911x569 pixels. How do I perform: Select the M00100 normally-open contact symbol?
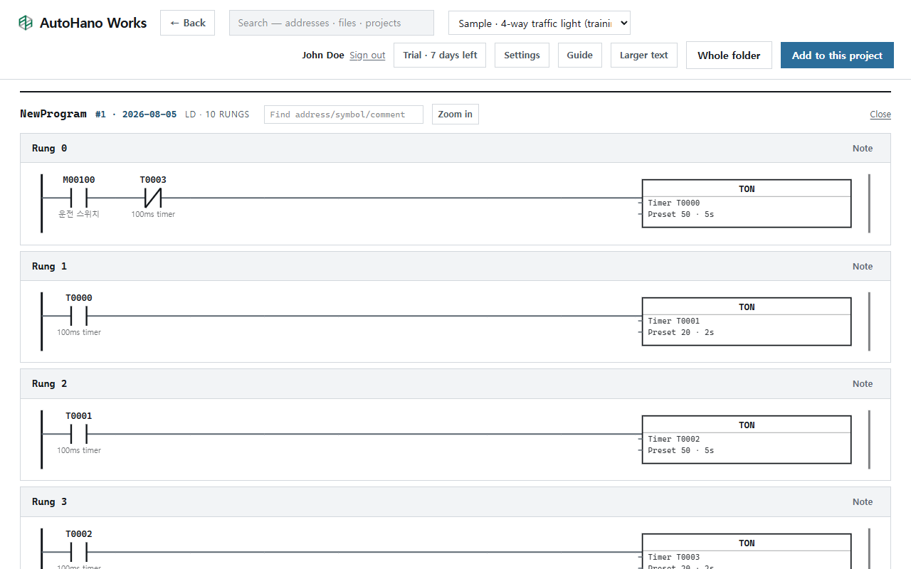click(x=78, y=198)
